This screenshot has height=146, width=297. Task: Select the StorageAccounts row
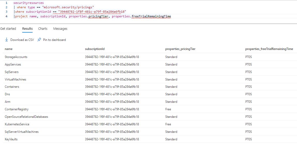point(16,57)
